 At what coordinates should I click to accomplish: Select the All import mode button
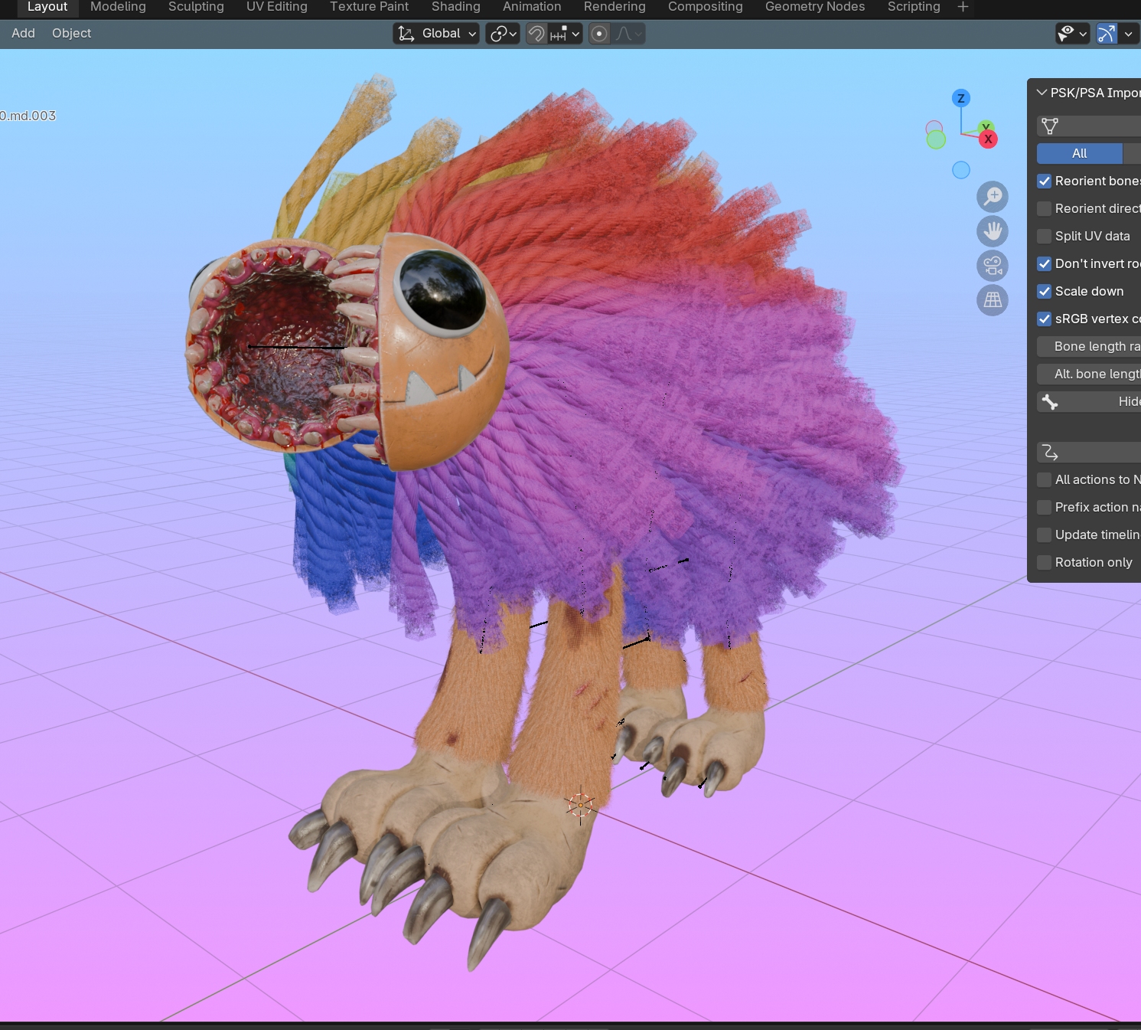(x=1079, y=153)
